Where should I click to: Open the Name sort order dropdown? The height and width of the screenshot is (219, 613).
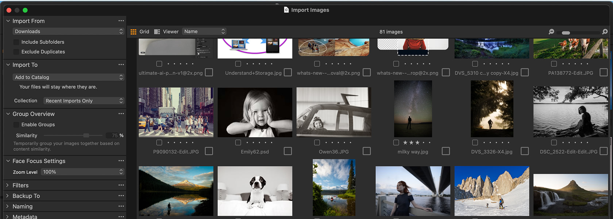point(204,31)
